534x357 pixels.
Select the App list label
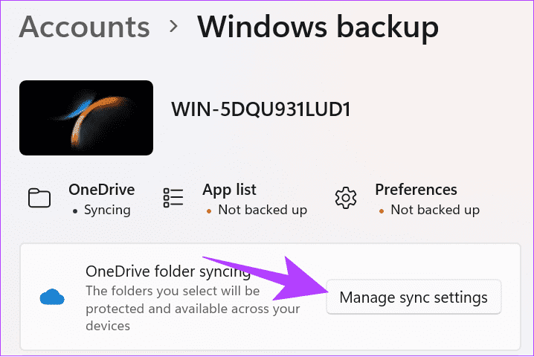[229, 190]
